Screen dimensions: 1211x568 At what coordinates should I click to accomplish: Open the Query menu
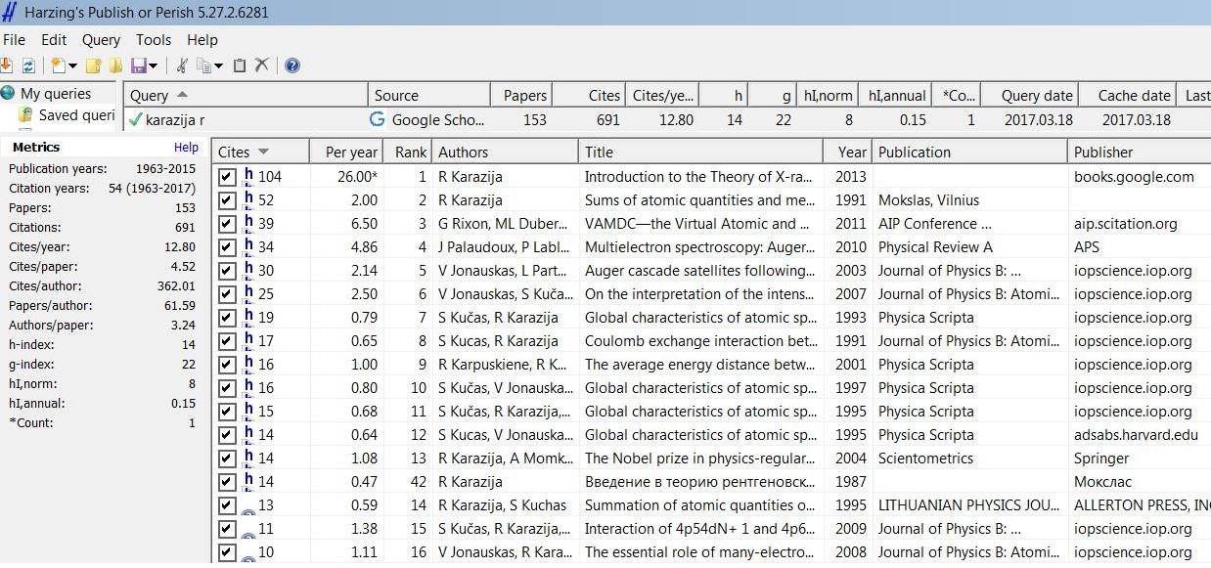click(101, 40)
